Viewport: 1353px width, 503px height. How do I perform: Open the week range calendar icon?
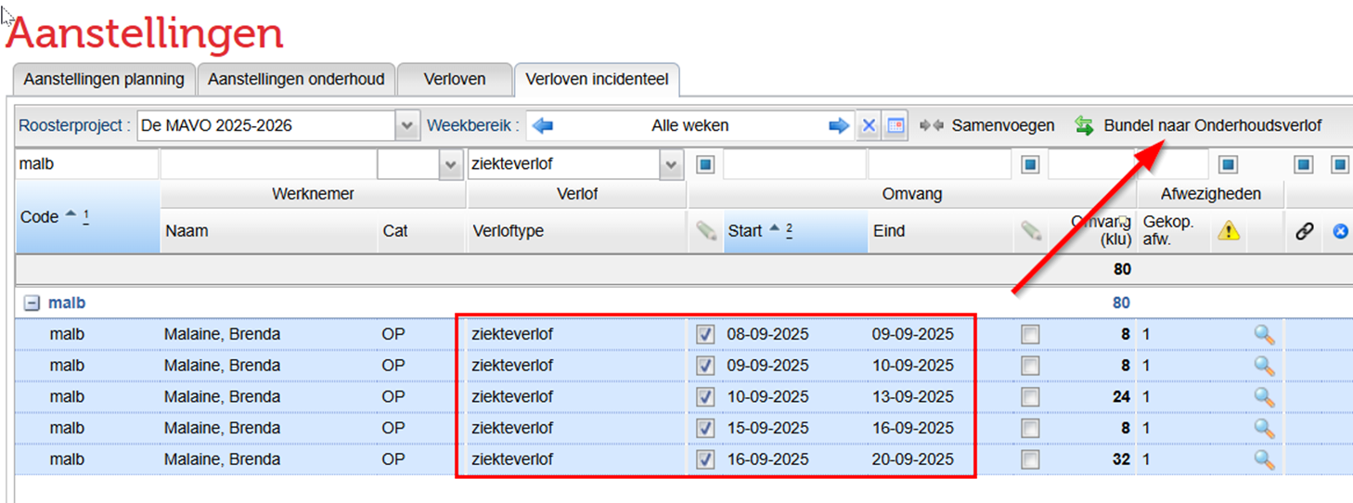point(895,125)
